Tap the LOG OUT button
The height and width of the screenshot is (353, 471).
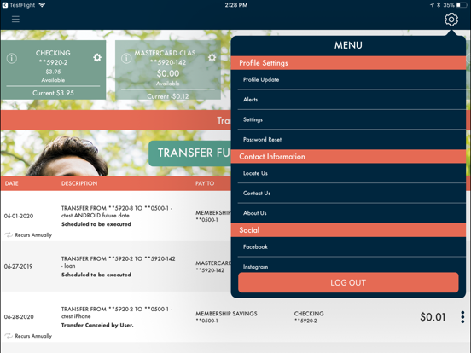(x=348, y=282)
